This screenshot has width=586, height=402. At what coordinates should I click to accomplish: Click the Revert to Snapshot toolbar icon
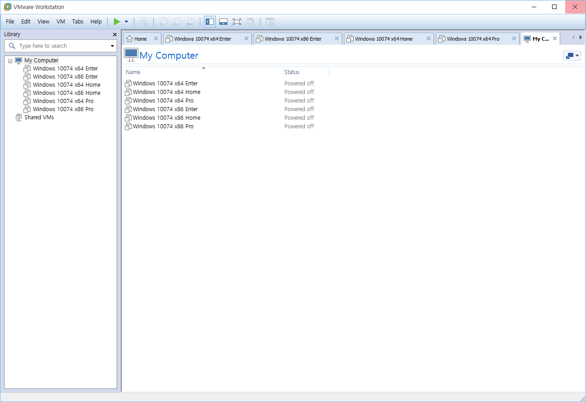pos(177,22)
